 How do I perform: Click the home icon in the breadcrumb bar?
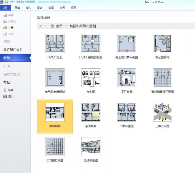click(52, 26)
